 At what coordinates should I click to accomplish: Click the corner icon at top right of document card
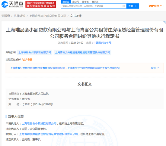164,22
